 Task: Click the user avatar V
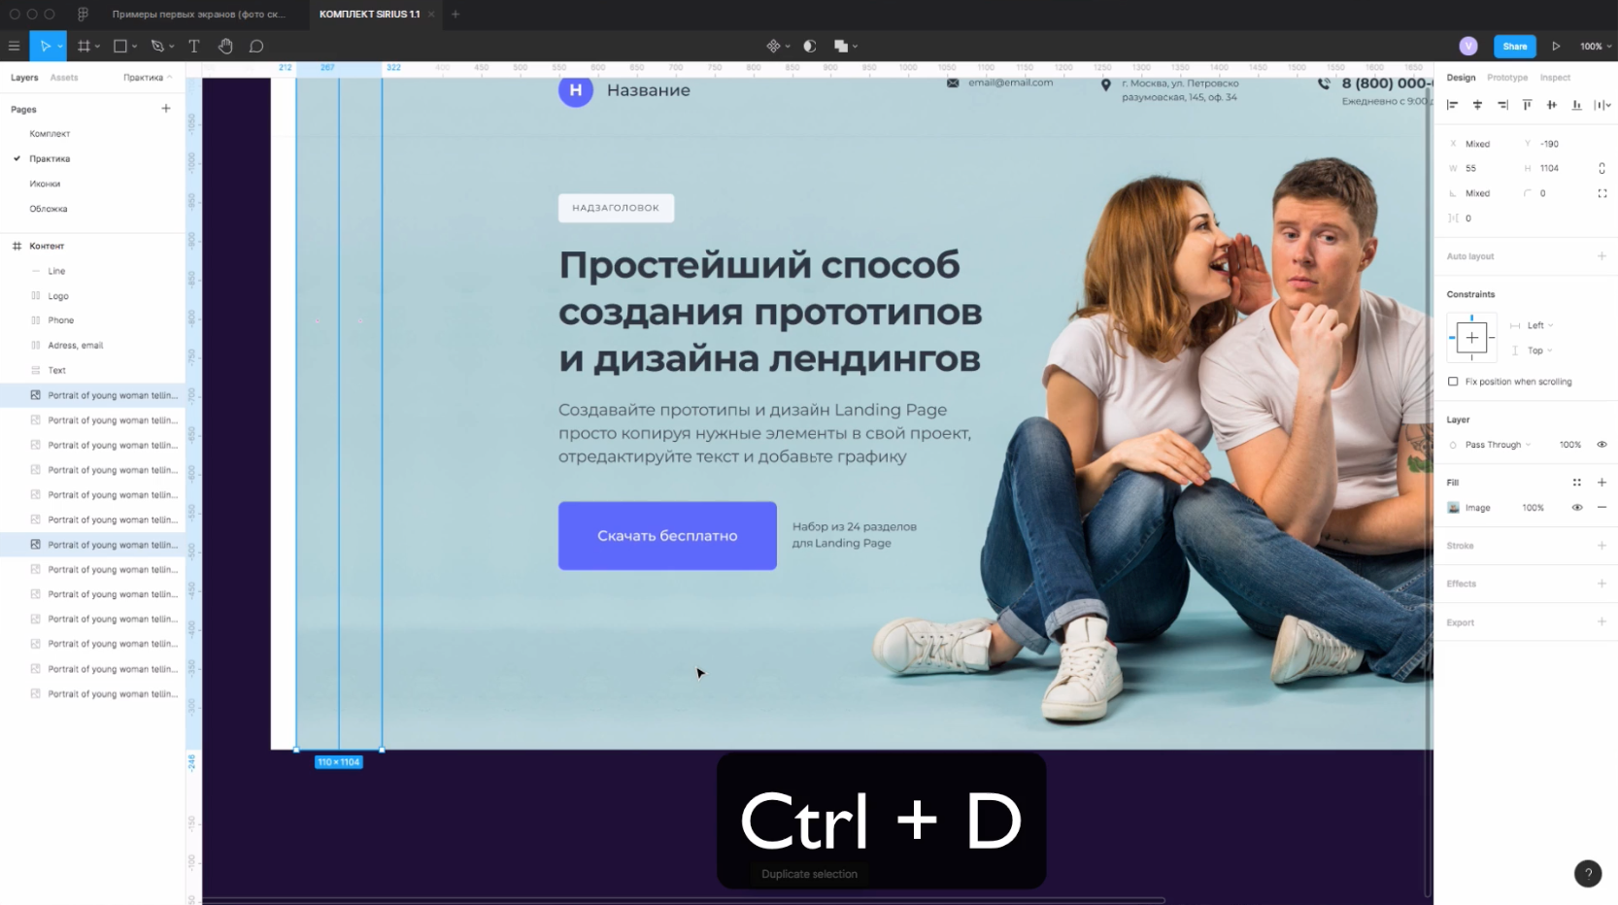(1468, 46)
